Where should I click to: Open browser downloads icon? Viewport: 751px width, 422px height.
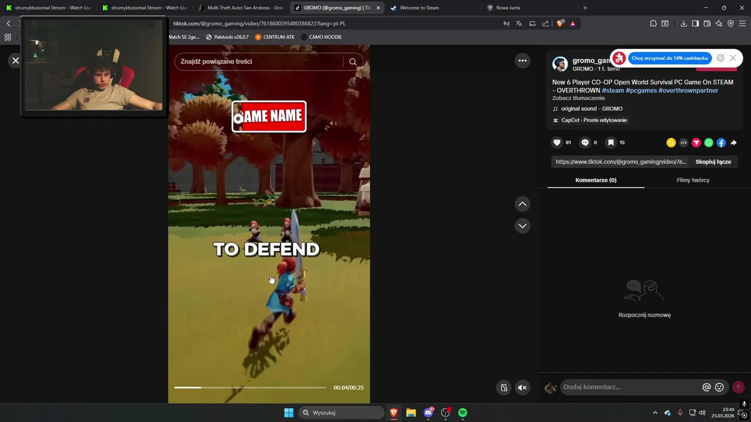click(684, 23)
